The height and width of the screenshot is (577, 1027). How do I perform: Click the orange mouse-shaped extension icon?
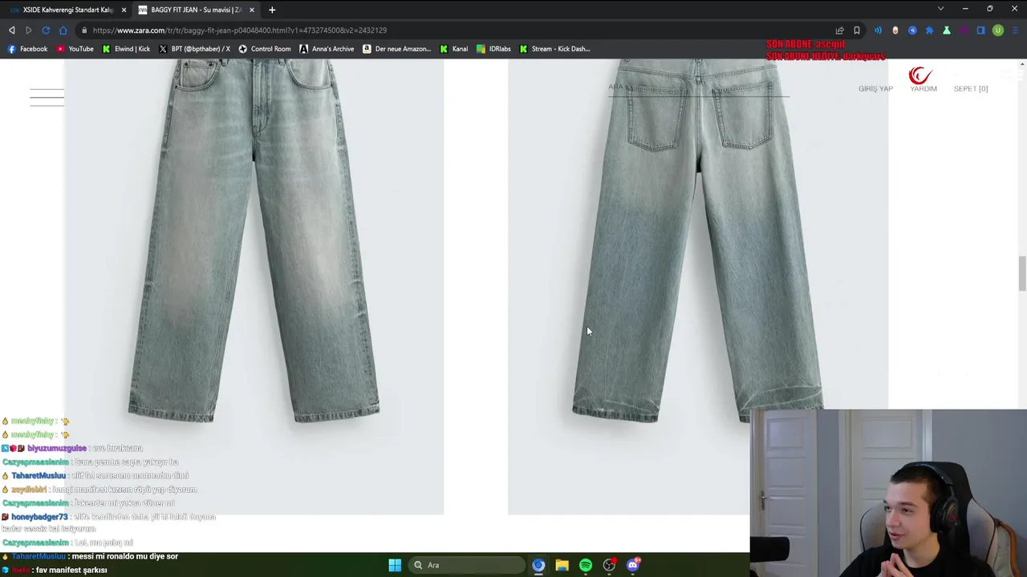click(x=895, y=30)
